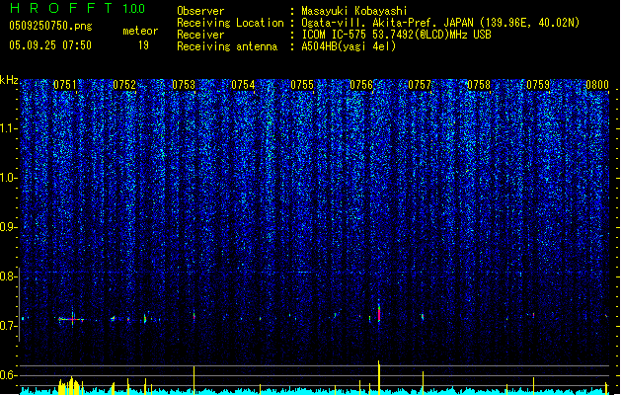The height and width of the screenshot is (395, 621).
Task: Click the Receiving antenna field label
Action: pos(227,46)
